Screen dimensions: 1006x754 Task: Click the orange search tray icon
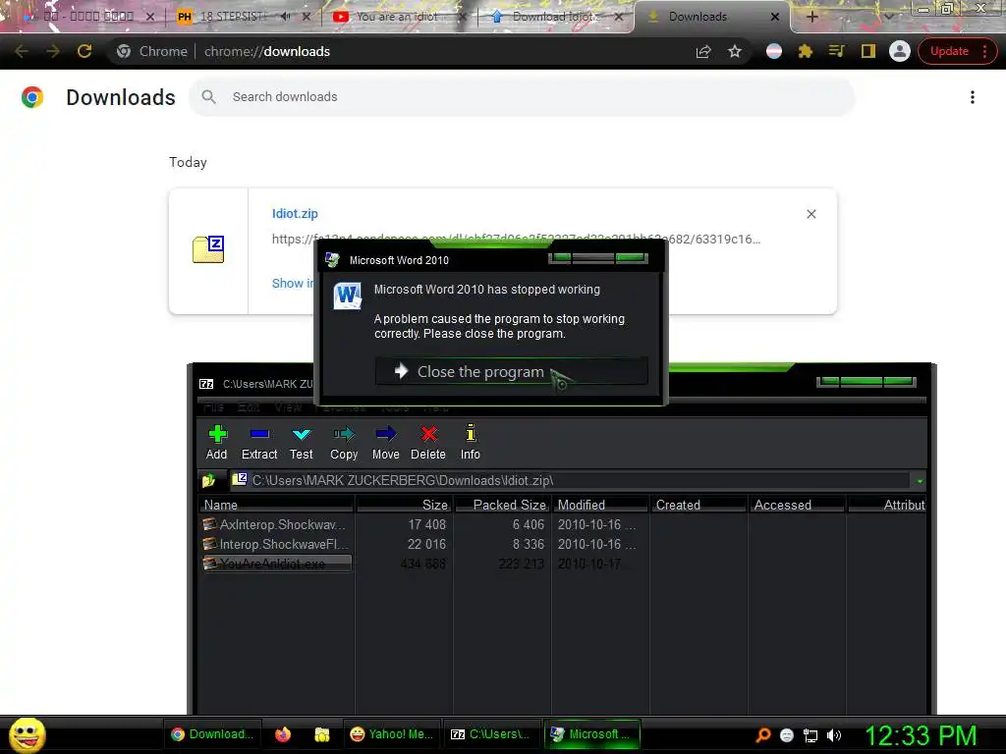[762, 735]
